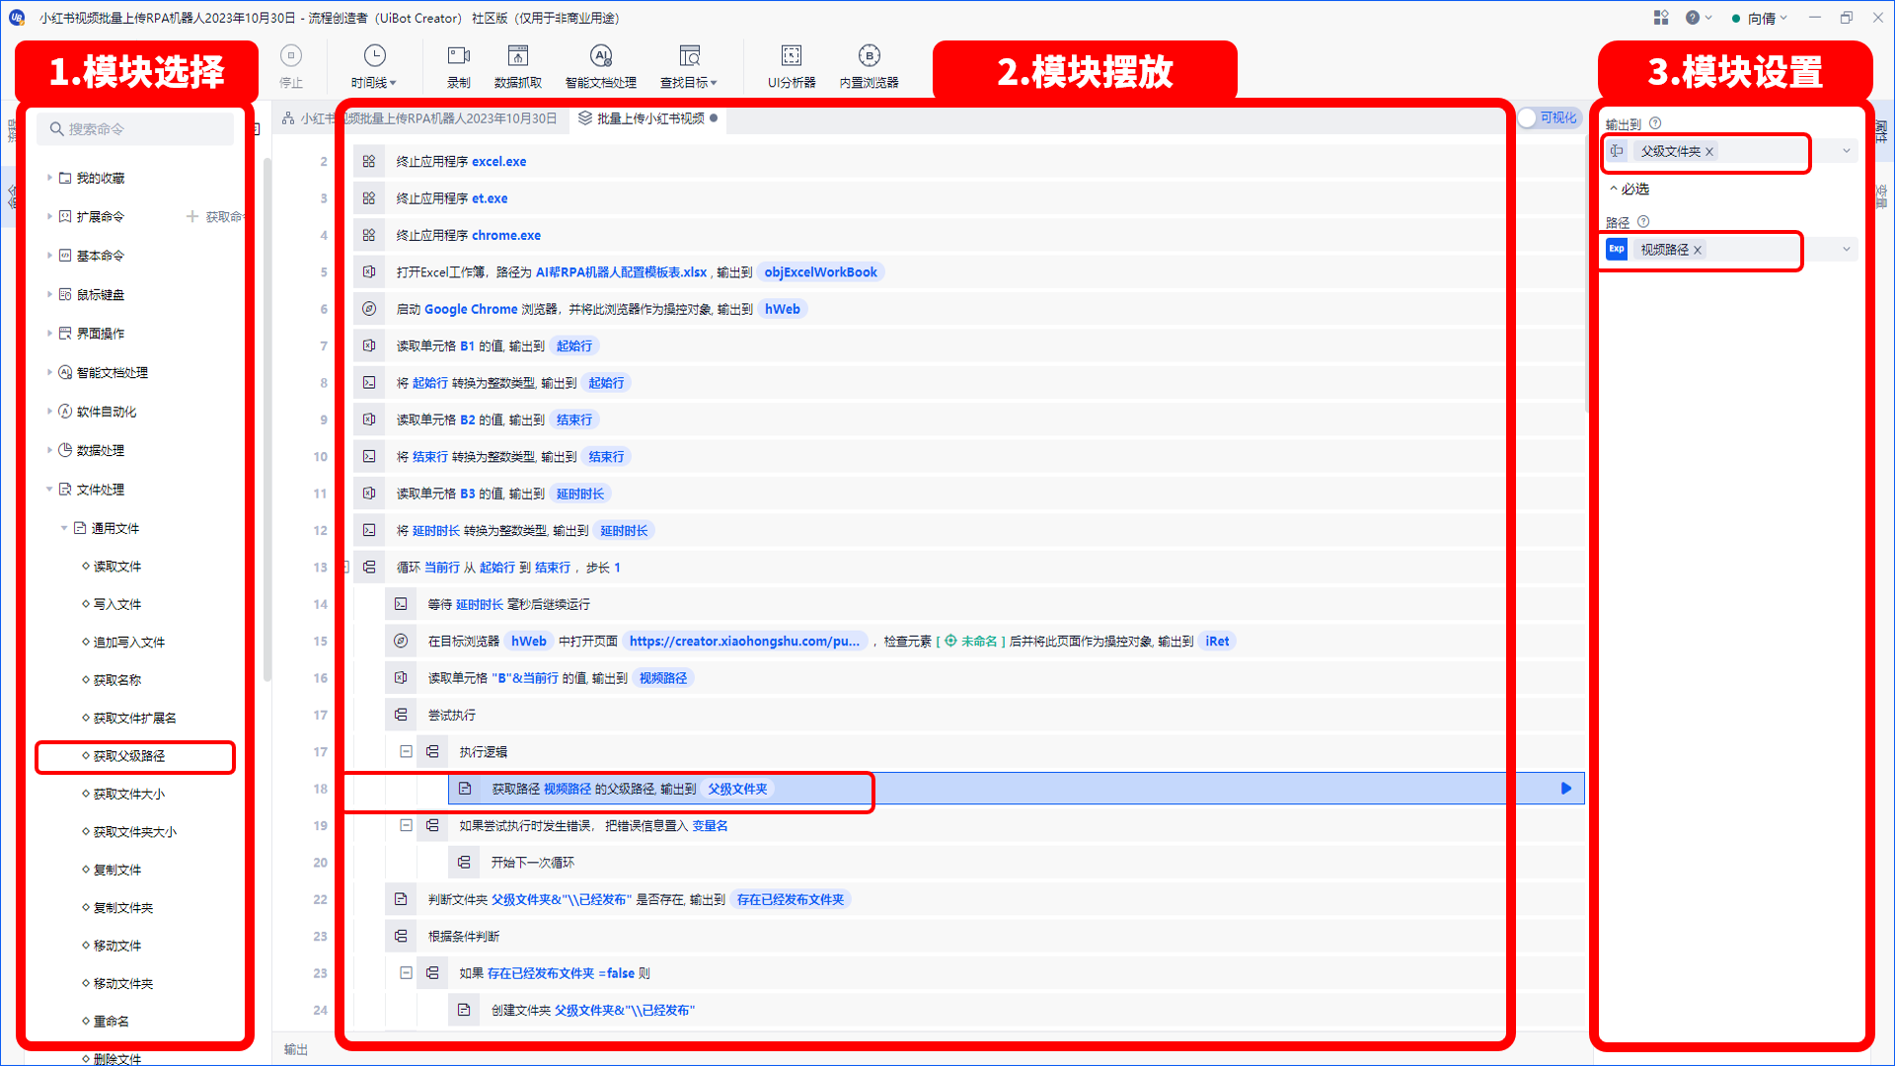Click the Exp expression icon in 路径 field

tap(1617, 249)
